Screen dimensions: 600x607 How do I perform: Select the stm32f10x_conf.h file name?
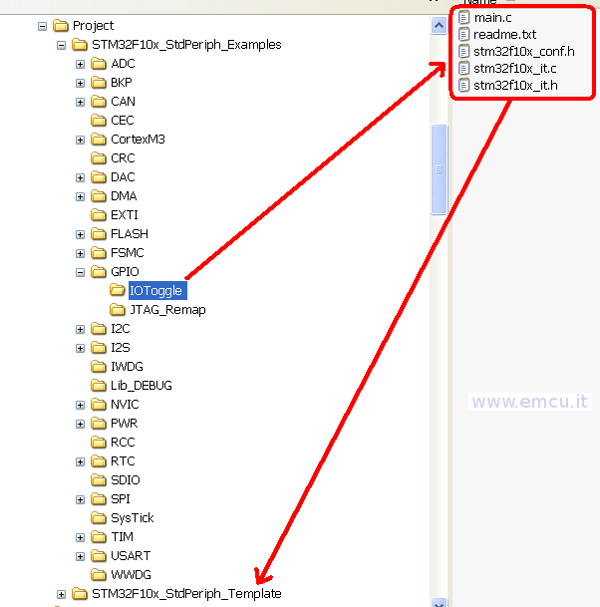(524, 52)
